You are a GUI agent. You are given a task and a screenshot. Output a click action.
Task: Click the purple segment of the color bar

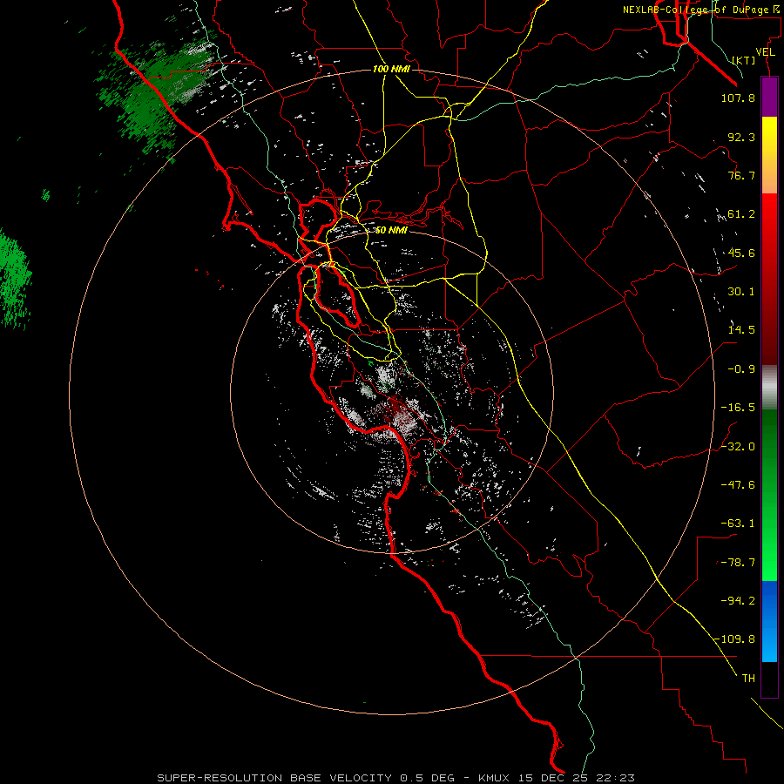[x=769, y=98]
